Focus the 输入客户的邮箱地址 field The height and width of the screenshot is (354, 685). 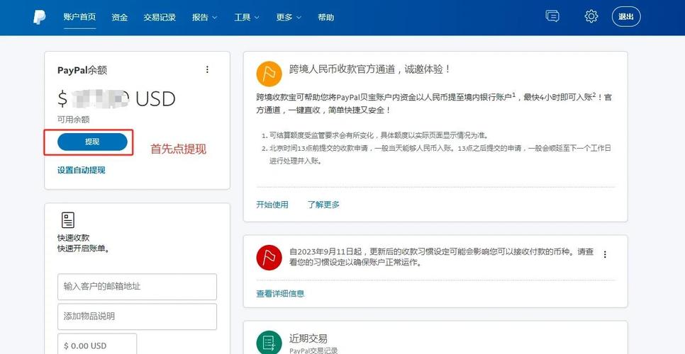[137, 287]
